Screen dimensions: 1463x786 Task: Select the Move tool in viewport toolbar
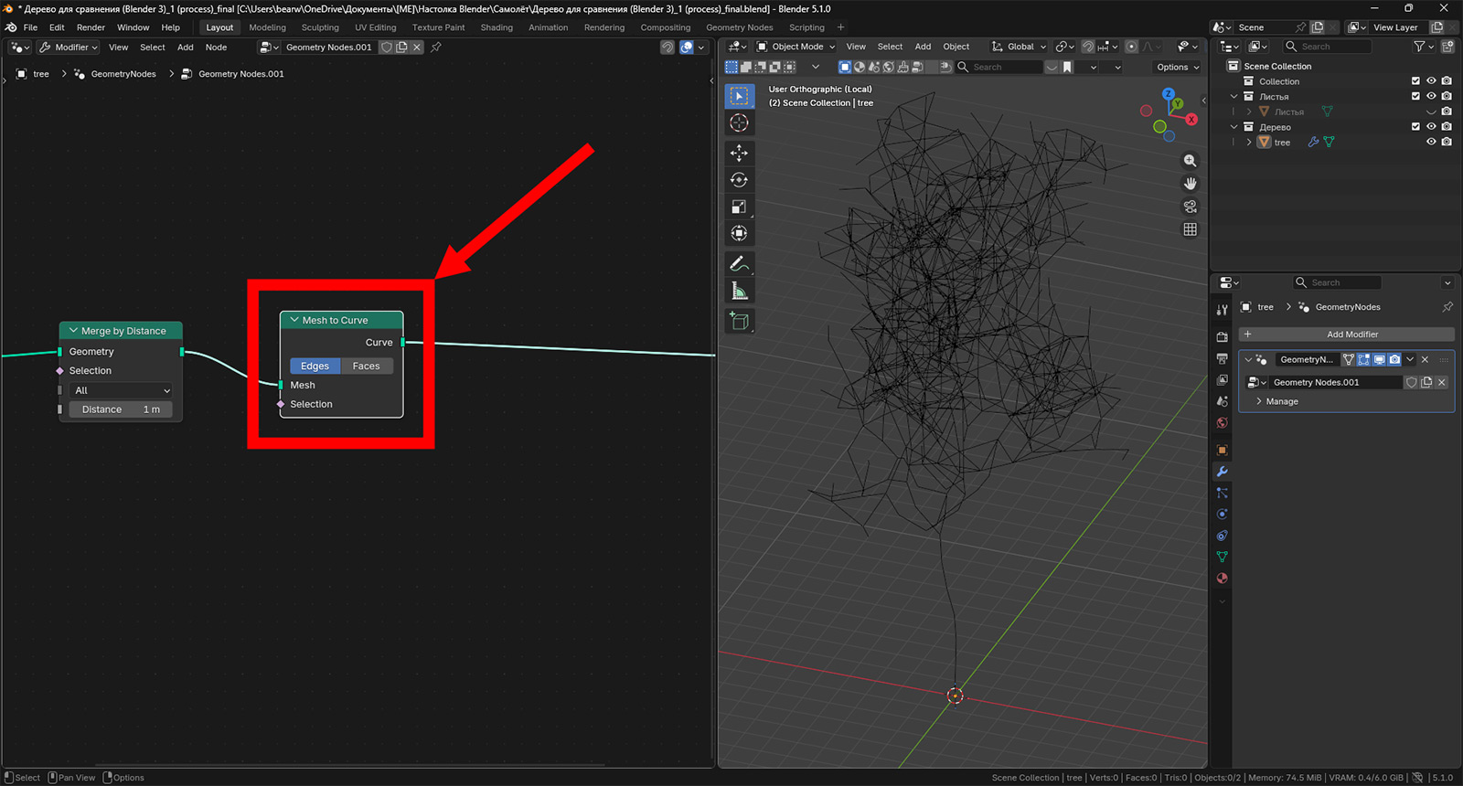[x=739, y=153]
